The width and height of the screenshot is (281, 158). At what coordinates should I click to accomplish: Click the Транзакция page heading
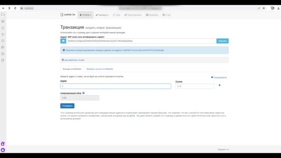[72, 27]
